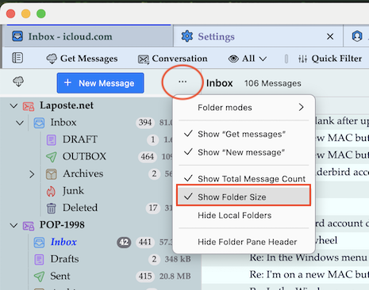Toggle Show Total Message Count
This screenshot has width=369, height=290.
(x=244, y=179)
